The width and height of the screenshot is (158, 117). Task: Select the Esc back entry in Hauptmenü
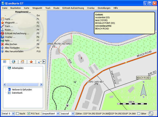point(21,16)
